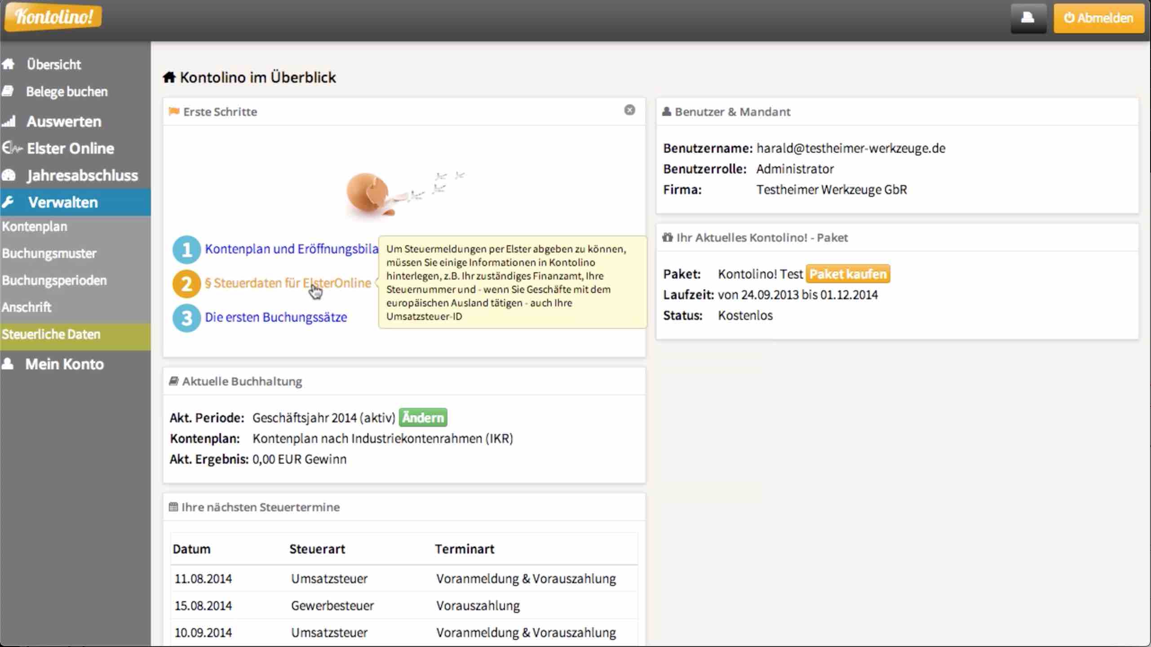Click the Gewerbesteuer table cell

[332, 606]
